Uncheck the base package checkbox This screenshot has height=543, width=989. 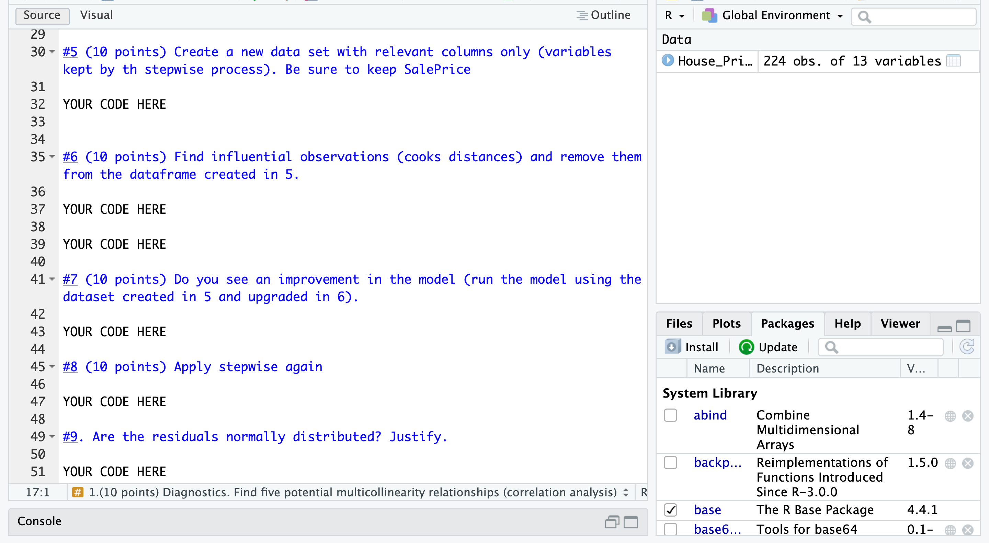(670, 510)
